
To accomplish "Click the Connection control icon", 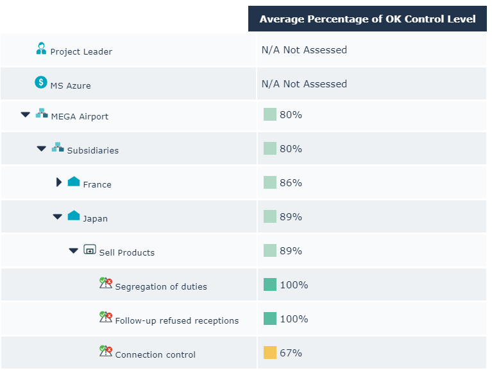I will [106, 351].
